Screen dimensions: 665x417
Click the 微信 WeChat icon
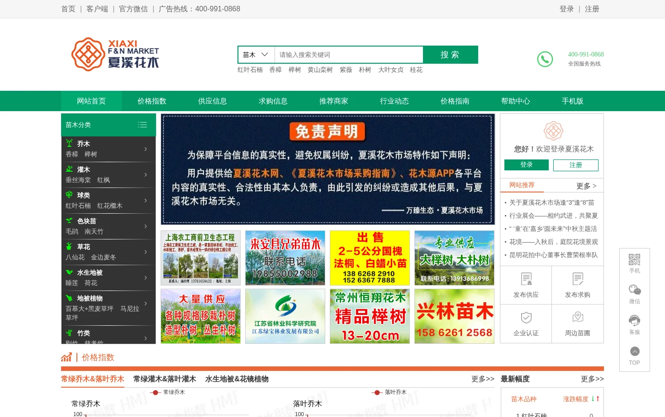634,290
